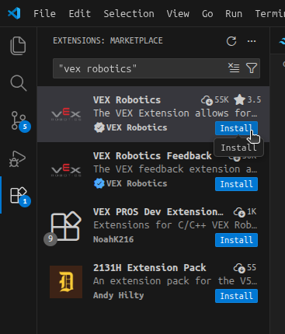This screenshot has height=334, width=285.
Task: Install the 2131H Extension Pack
Action: pyautogui.click(x=236, y=296)
